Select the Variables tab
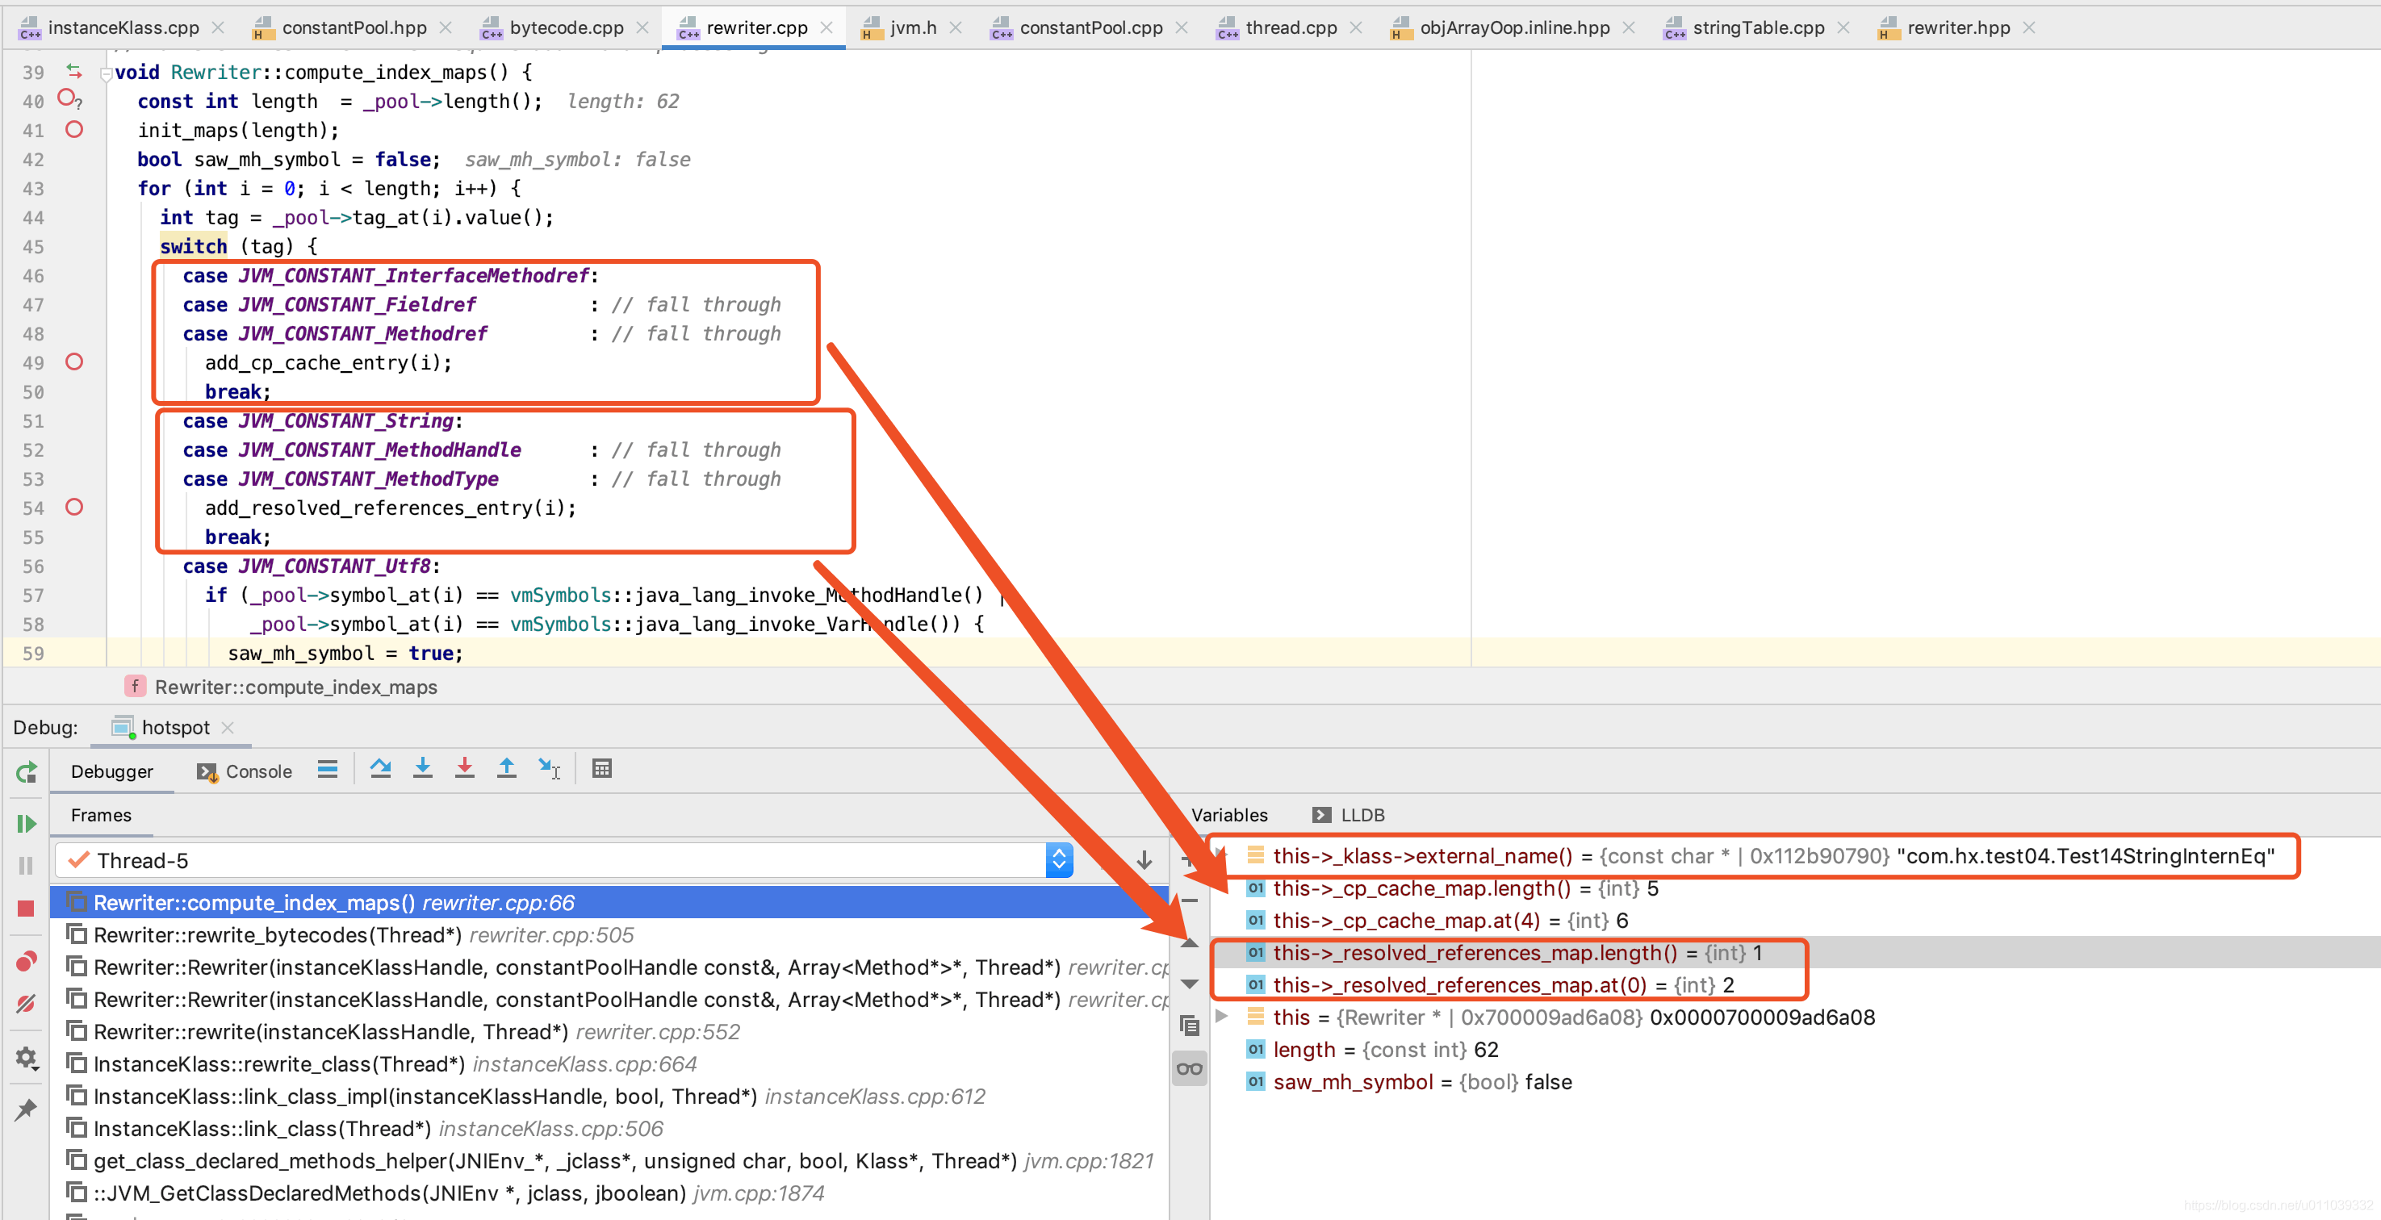This screenshot has height=1220, width=2381. (x=1229, y=814)
